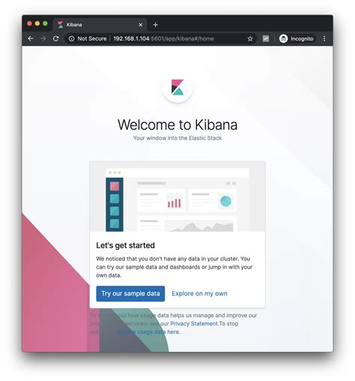The height and width of the screenshot is (381, 355).
Task: Open the Incognito profile indicator
Action: coord(297,38)
